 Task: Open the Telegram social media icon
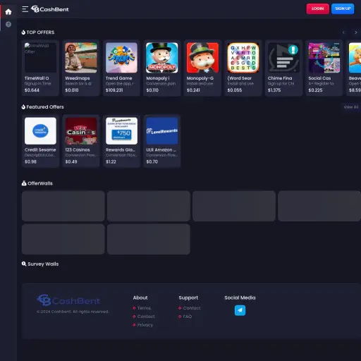pyautogui.click(x=240, y=310)
